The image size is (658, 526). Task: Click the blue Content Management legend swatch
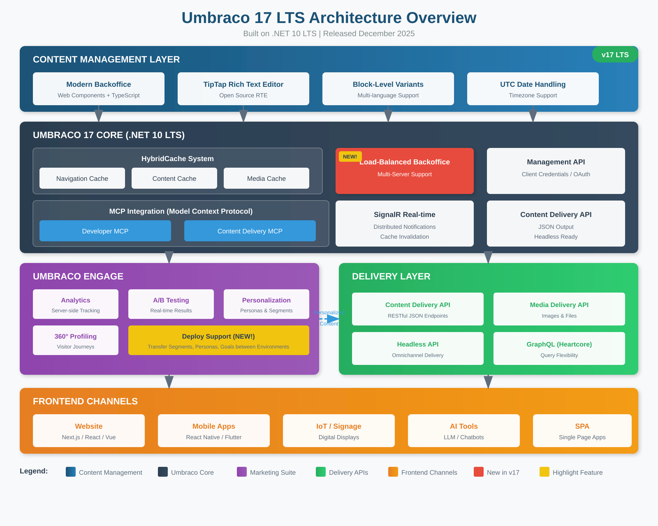[x=71, y=472]
